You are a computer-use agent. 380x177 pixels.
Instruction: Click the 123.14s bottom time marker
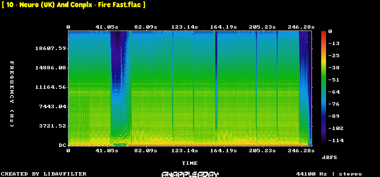[185, 151]
